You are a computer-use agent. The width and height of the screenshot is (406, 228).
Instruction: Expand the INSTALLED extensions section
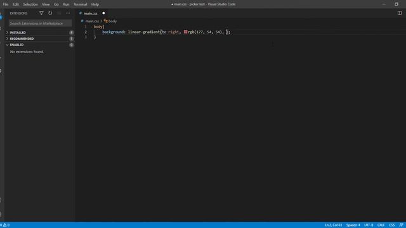(40, 32)
